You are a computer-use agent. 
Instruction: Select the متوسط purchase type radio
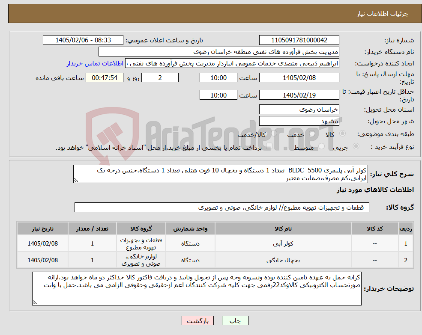321,146
